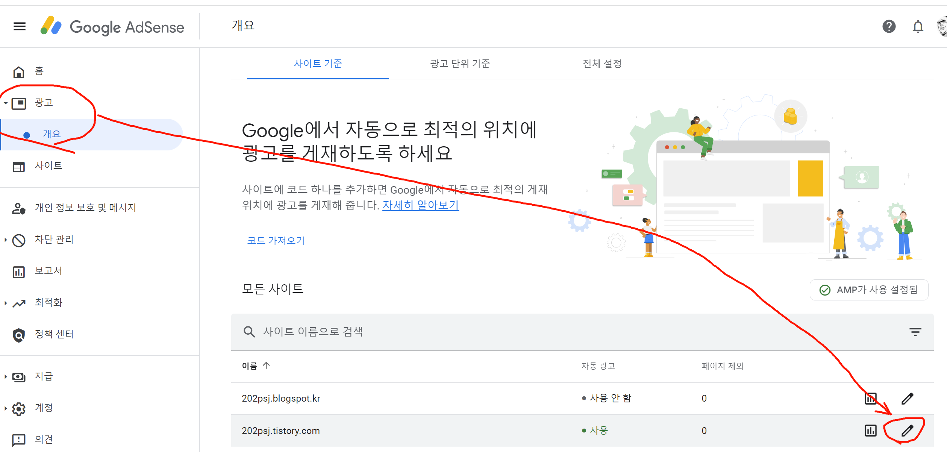Click the 코드 가져오기 button

point(276,241)
